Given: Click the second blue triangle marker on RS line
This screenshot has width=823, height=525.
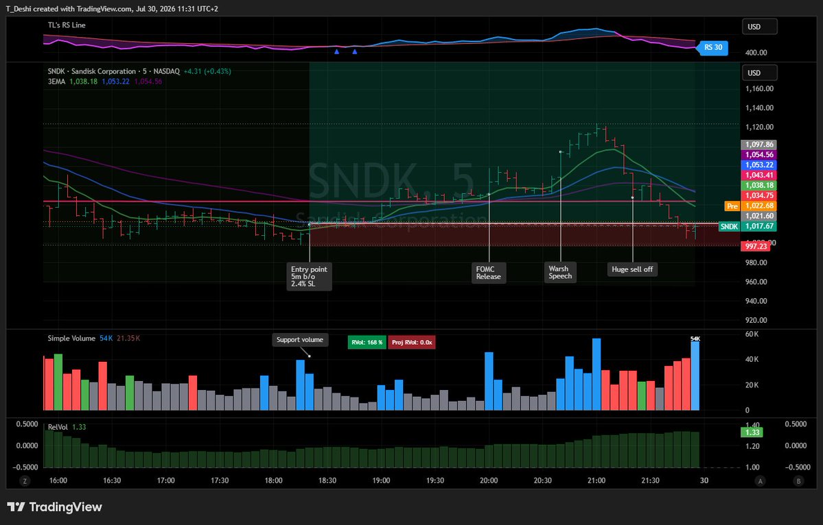Looking at the screenshot, I should [355, 51].
